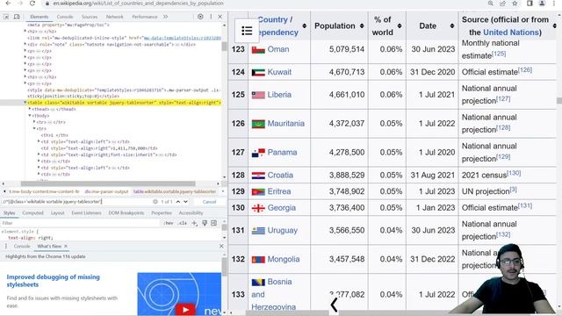562x316 pixels.
Task: Toggle the rendering emulations brush icon
Action: (205, 223)
